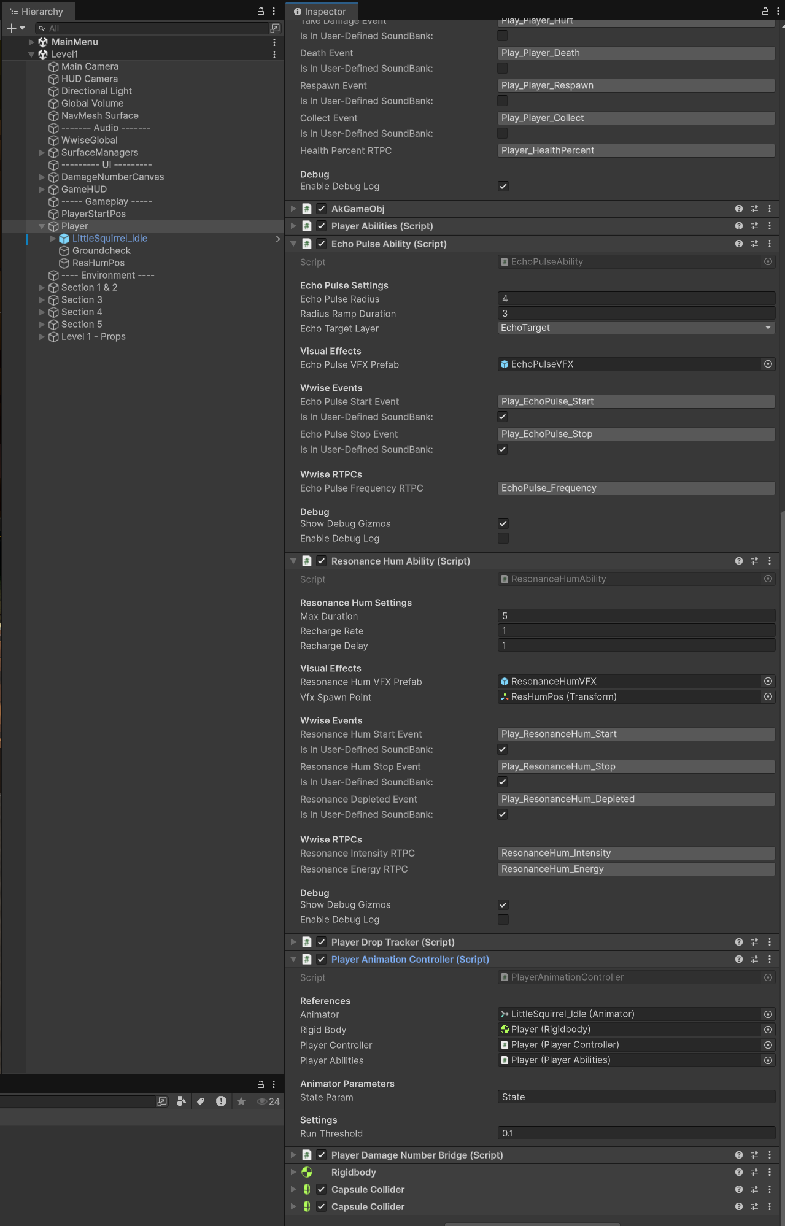Click the Play_Player_Death event field
This screenshot has width=785, height=1226.
pyautogui.click(x=636, y=53)
